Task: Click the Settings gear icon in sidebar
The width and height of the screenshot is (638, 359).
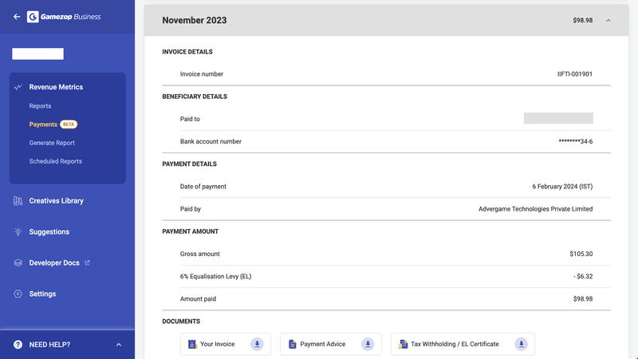Action: 18,294
